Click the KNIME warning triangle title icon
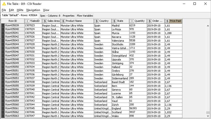This screenshot has width=211, height=119. click(4, 4)
